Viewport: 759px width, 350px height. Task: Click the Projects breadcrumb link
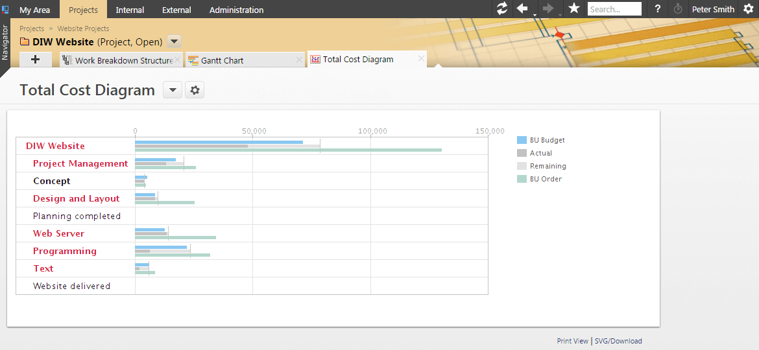32,29
